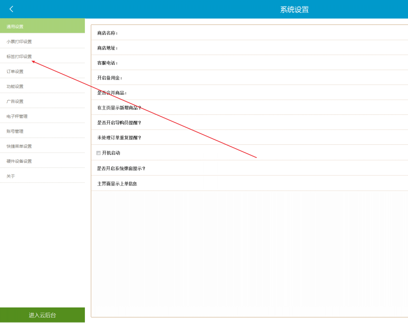The width and height of the screenshot is (408, 323).
Task: Click the 开启备用金 label
Action: (x=110, y=78)
